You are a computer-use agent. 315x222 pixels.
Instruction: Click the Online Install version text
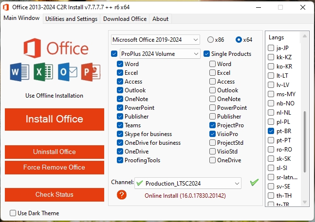pyautogui.click(x=185, y=196)
